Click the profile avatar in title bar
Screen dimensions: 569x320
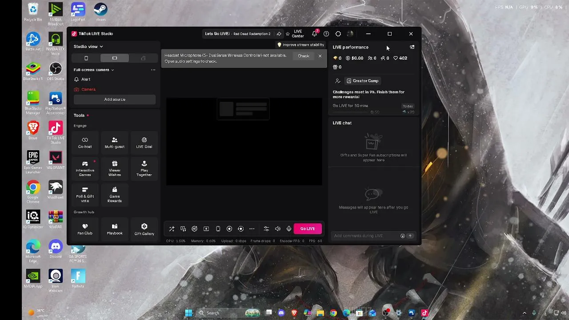350,34
